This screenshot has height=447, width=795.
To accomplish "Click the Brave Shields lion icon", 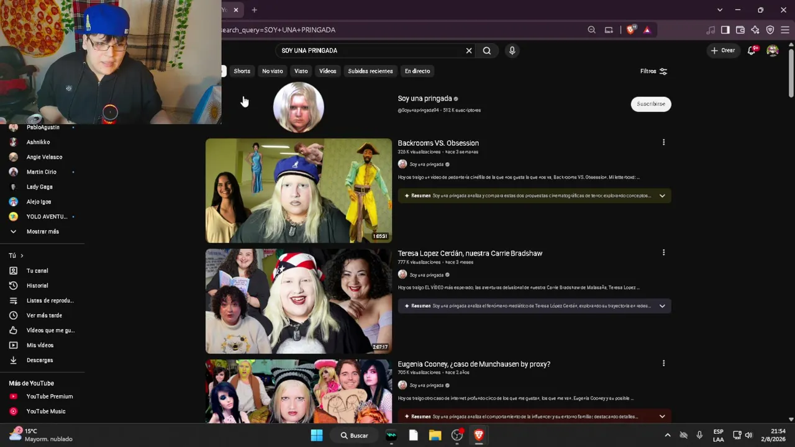I will (631, 30).
